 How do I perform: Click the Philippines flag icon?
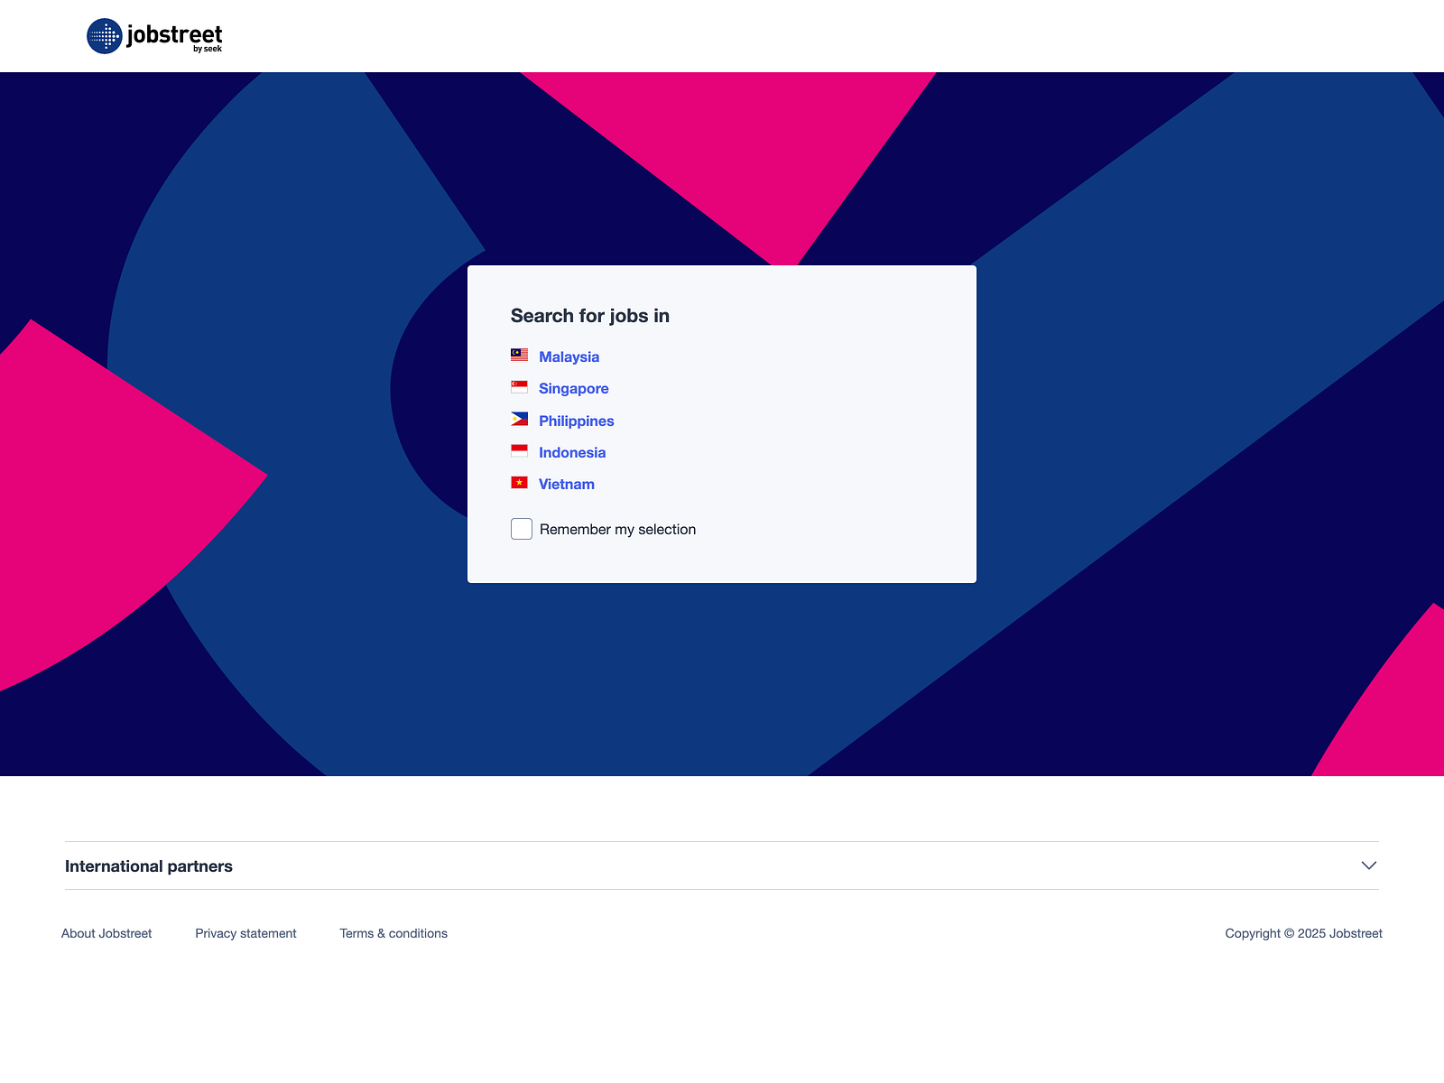click(x=519, y=419)
